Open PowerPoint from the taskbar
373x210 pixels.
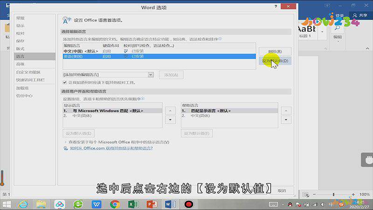pyautogui.click(x=152, y=204)
